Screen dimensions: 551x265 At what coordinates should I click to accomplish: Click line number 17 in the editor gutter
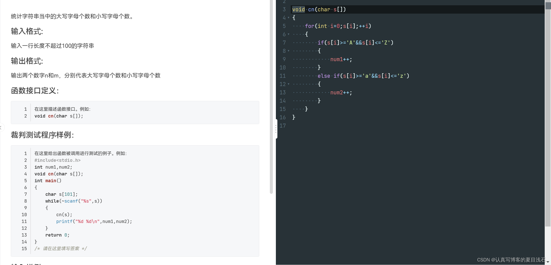pyautogui.click(x=283, y=126)
